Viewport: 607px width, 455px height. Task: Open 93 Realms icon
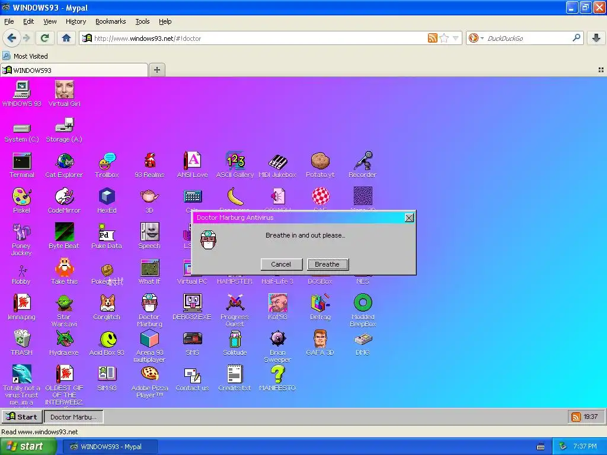(149, 165)
